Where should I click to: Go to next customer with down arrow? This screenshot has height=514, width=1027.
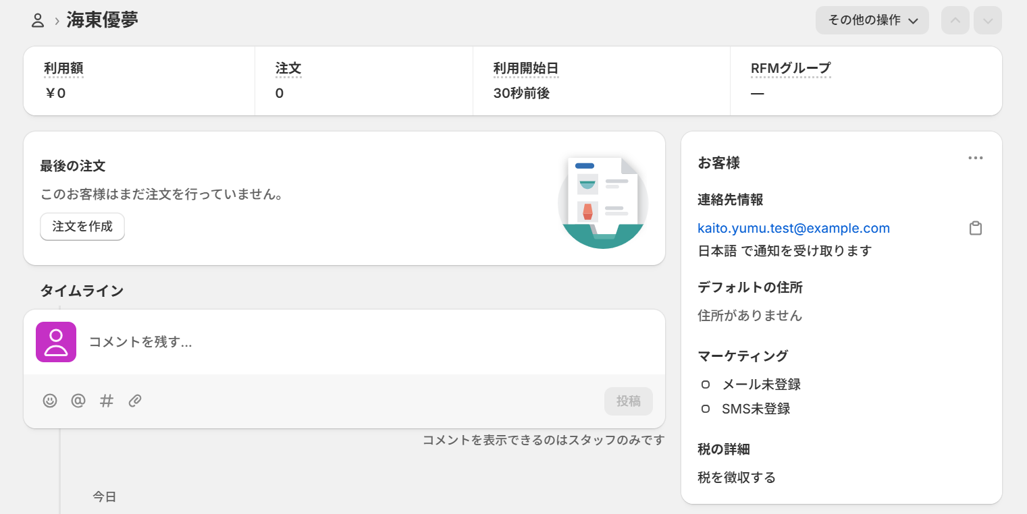tap(988, 20)
